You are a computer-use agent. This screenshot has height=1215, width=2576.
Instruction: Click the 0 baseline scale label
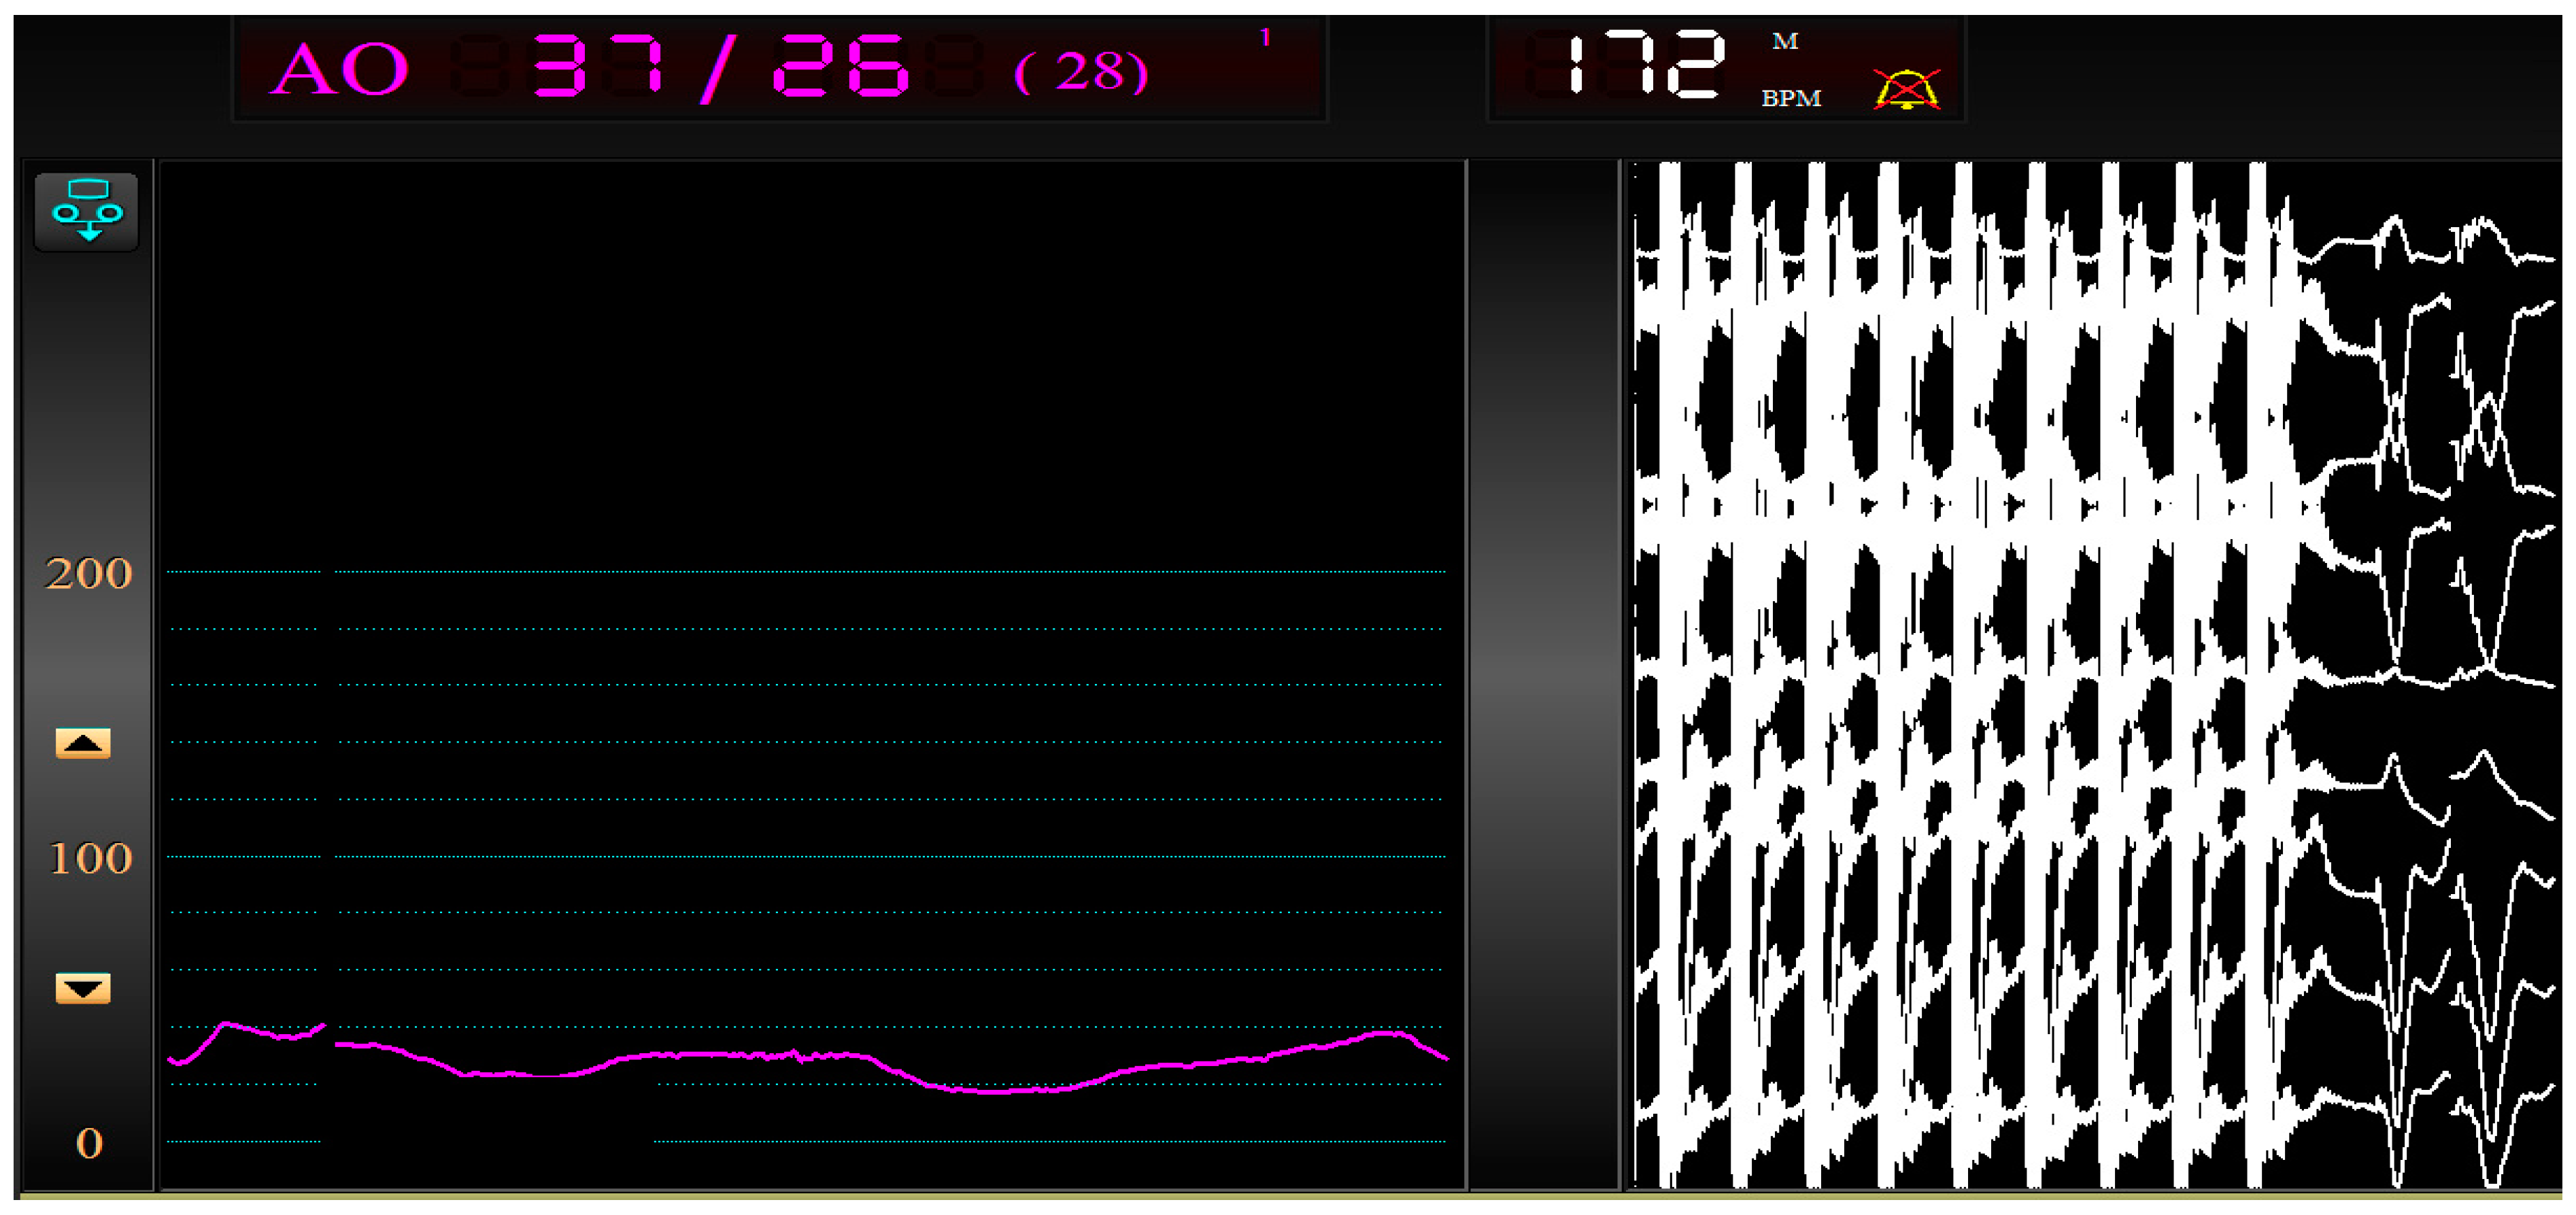pyautogui.click(x=89, y=1143)
